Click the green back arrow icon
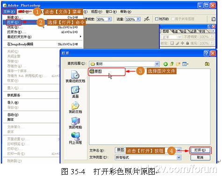Viewport: 222px width, 177px height. tap(165, 64)
